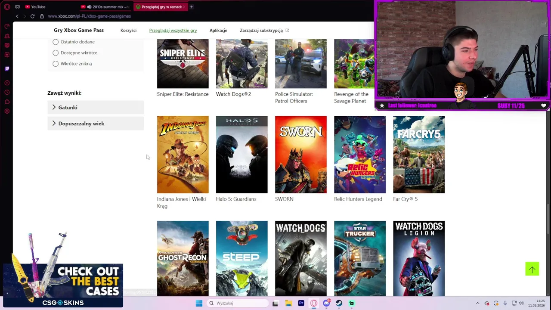This screenshot has height=310, width=551.
Task: Click the SWORN game cover art
Action: (x=301, y=155)
